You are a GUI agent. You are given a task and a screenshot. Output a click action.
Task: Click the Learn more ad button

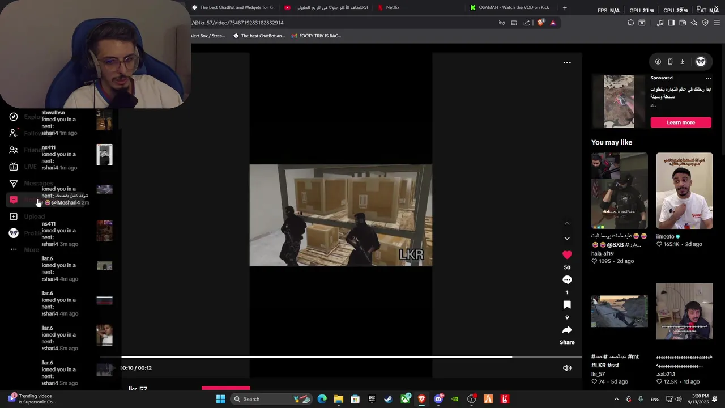(x=681, y=122)
